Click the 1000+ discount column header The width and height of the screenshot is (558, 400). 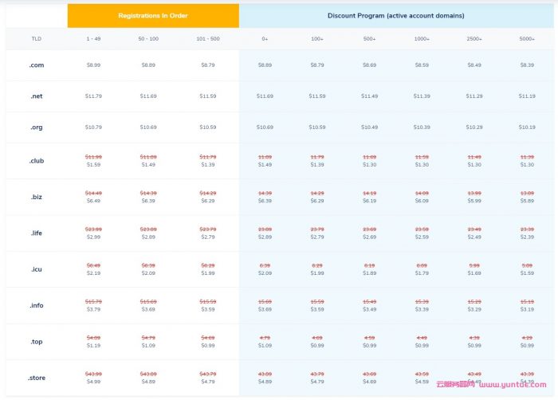[x=422, y=38]
